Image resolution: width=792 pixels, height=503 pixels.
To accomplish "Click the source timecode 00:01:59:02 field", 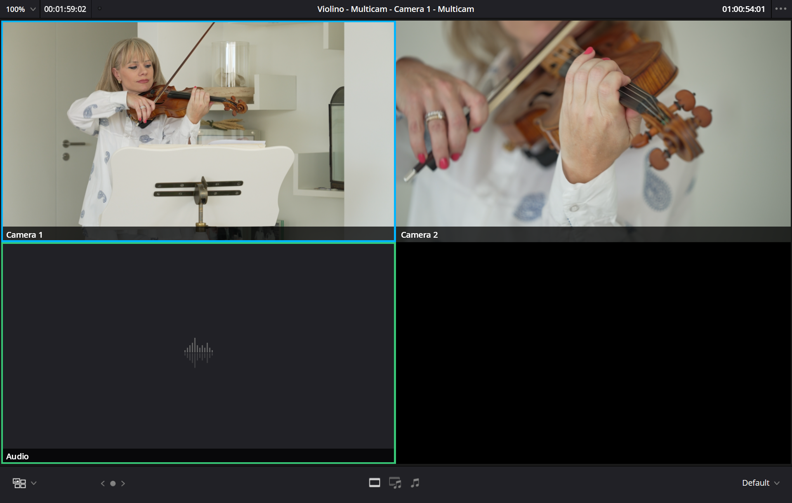I will (x=65, y=9).
